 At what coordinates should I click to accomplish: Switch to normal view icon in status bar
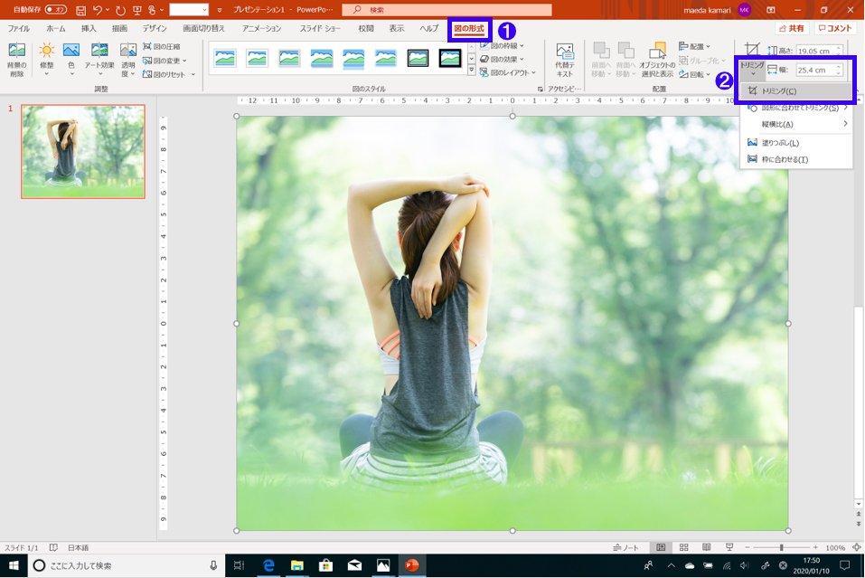pos(661,547)
